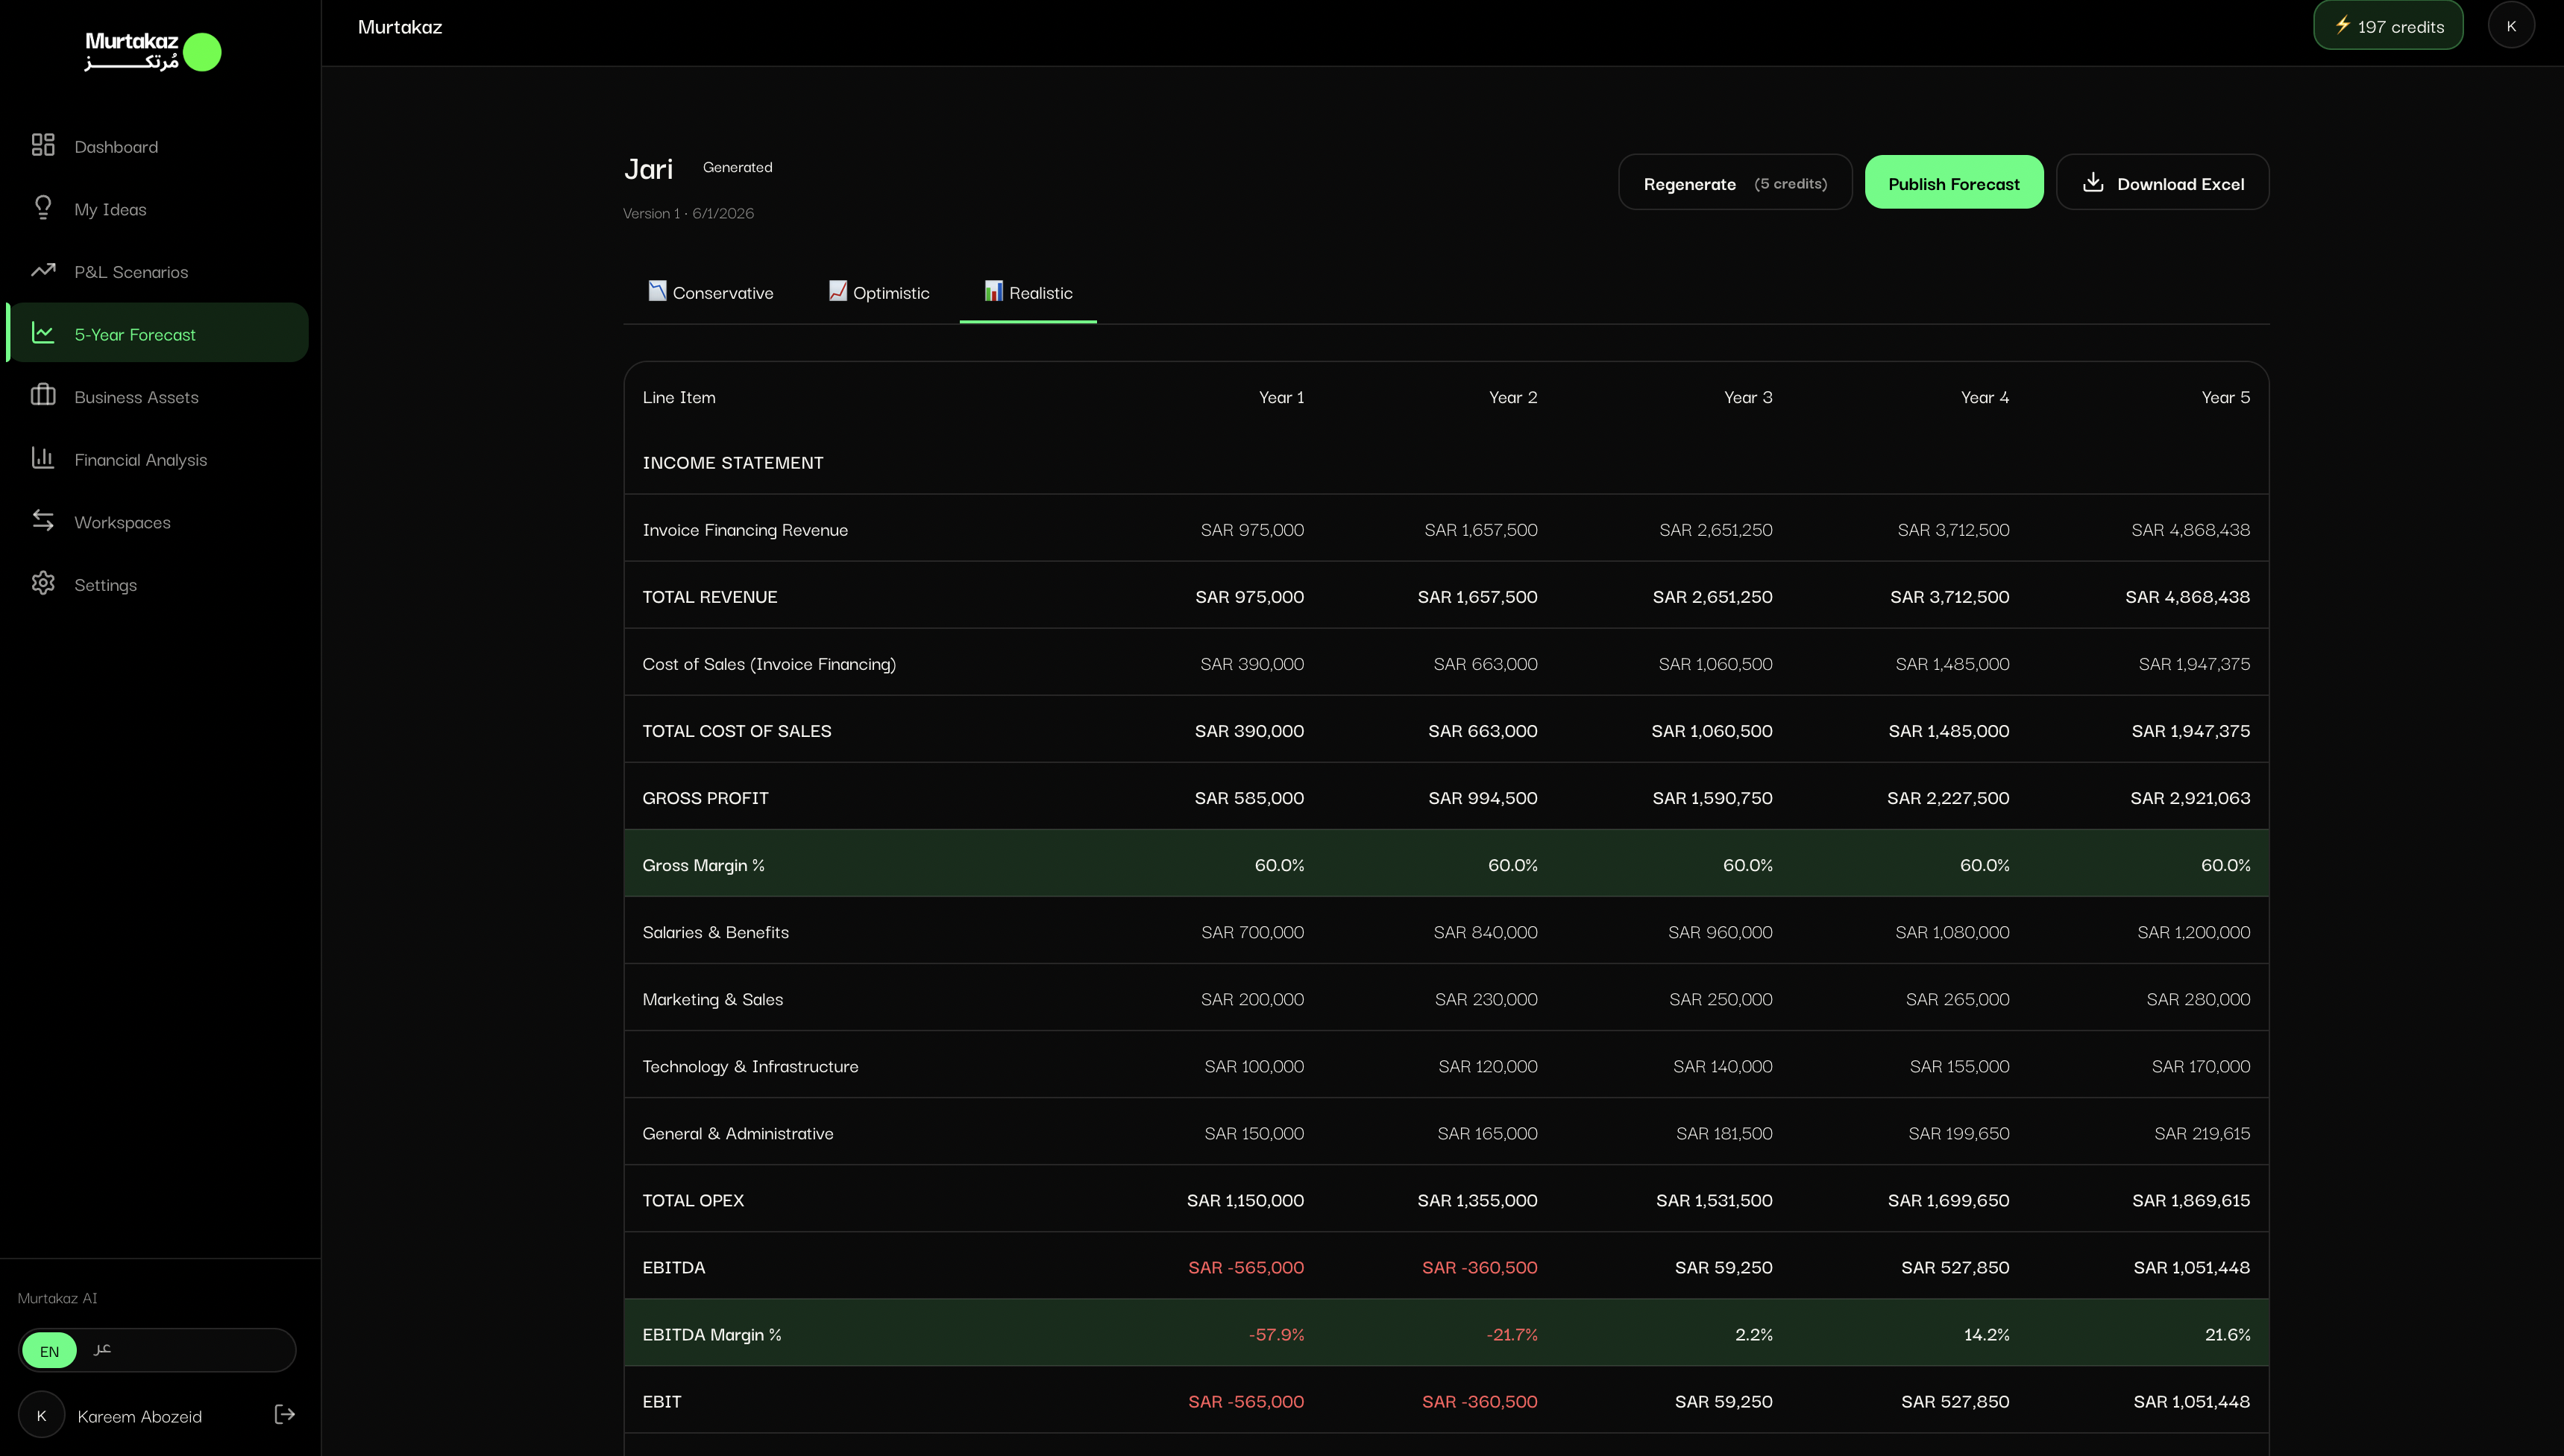Click the Optimistic tab chart icon
The height and width of the screenshot is (1456, 2564).
[838, 291]
